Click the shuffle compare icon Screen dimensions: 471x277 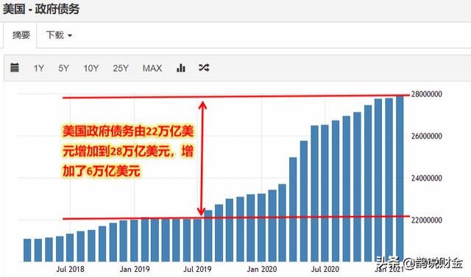coord(204,68)
